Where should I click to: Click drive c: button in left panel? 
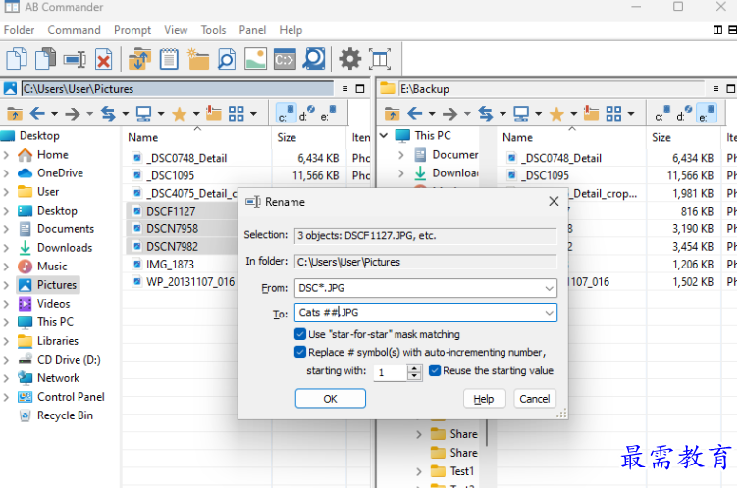(x=286, y=113)
